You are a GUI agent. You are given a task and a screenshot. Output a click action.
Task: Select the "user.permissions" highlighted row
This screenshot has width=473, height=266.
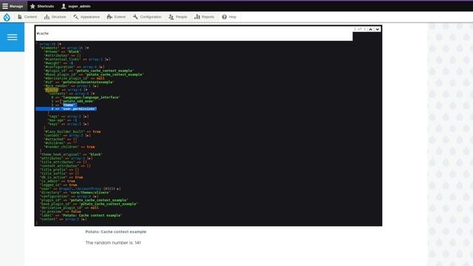[x=67, y=109]
